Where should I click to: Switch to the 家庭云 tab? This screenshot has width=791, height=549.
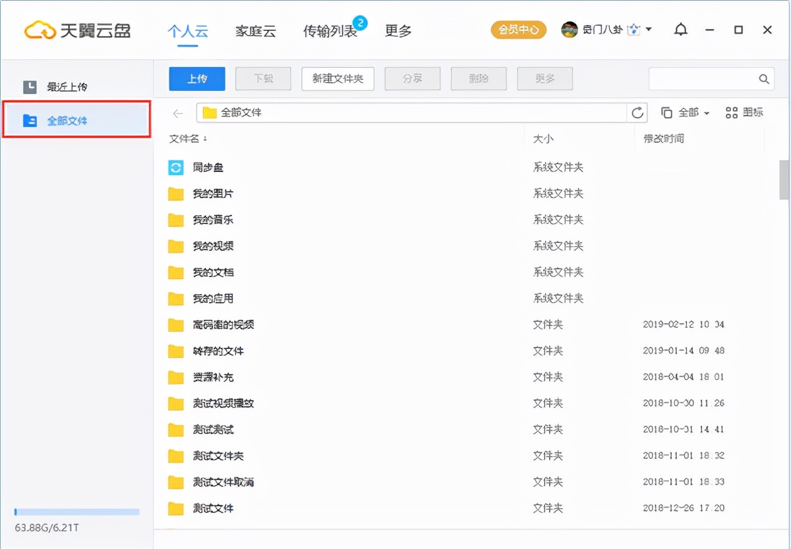[255, 31]
